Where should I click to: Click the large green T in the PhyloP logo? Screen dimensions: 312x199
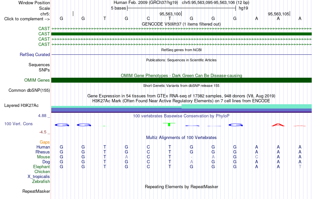(169, 125)
